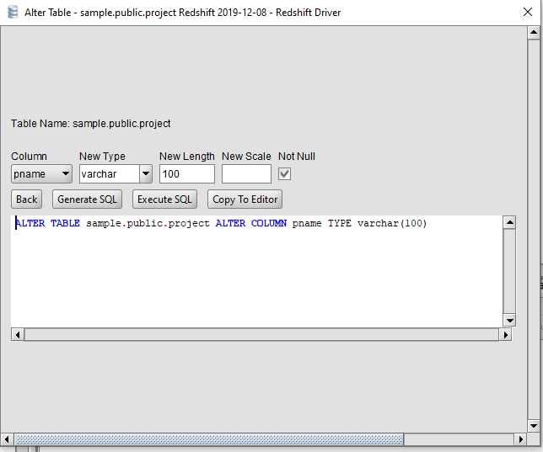
Task: Toggle the Not Null checkbox
Action: pos(285,173)
